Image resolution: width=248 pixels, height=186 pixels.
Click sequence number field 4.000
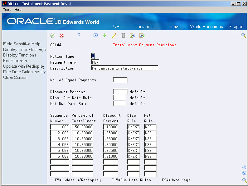60,145
